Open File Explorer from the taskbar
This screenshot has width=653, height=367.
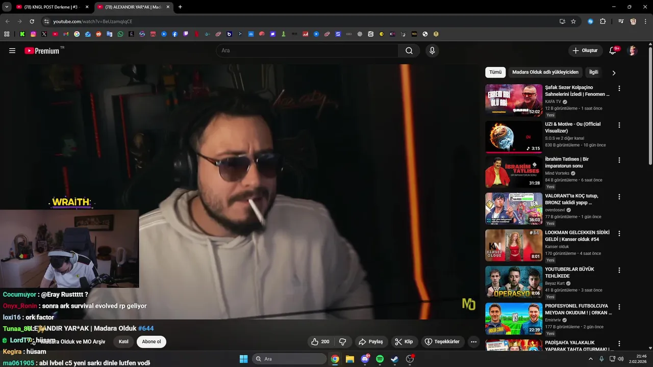350,359
